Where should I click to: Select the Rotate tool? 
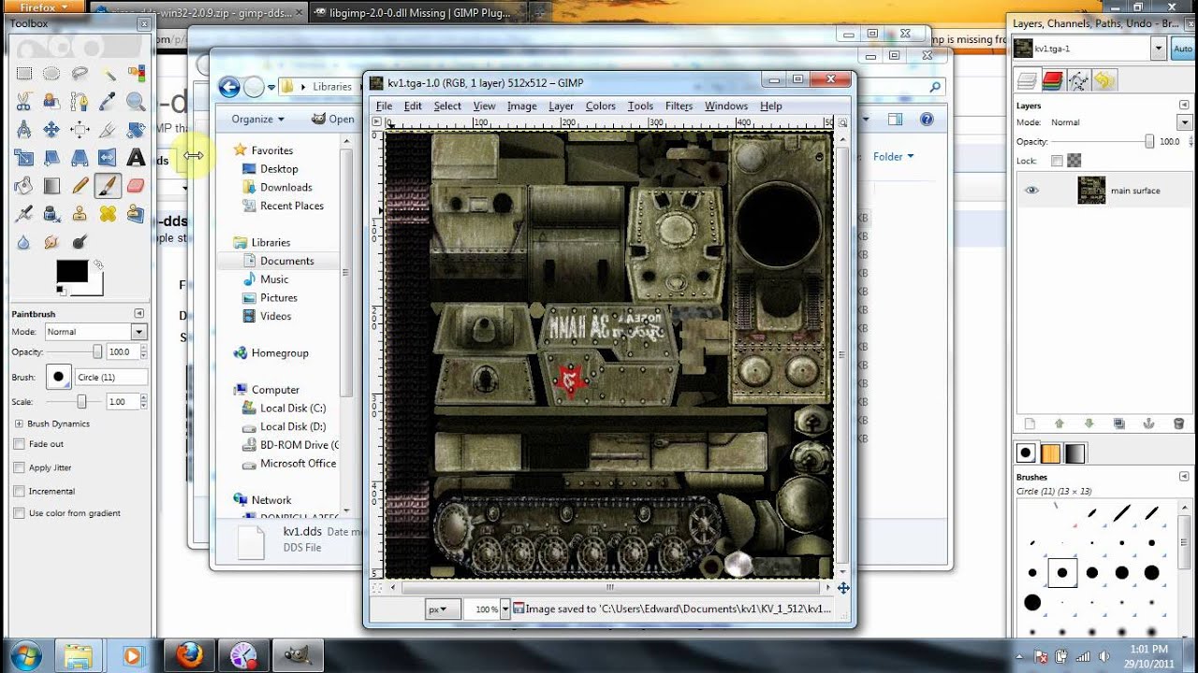pos(136,129)
